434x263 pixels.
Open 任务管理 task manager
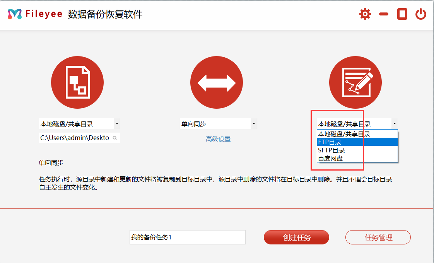pyautogui.click(x=378, y=237)
